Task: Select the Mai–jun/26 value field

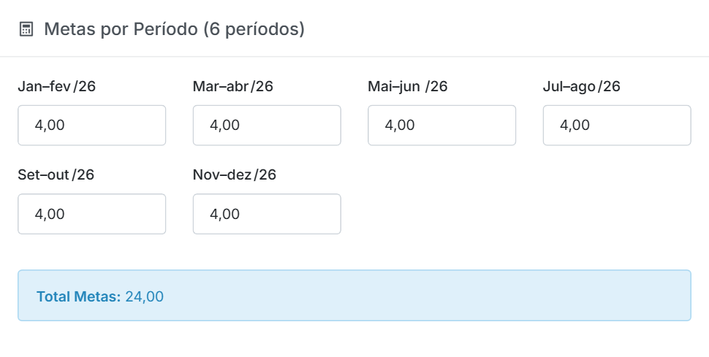Action: click(441, 125)
